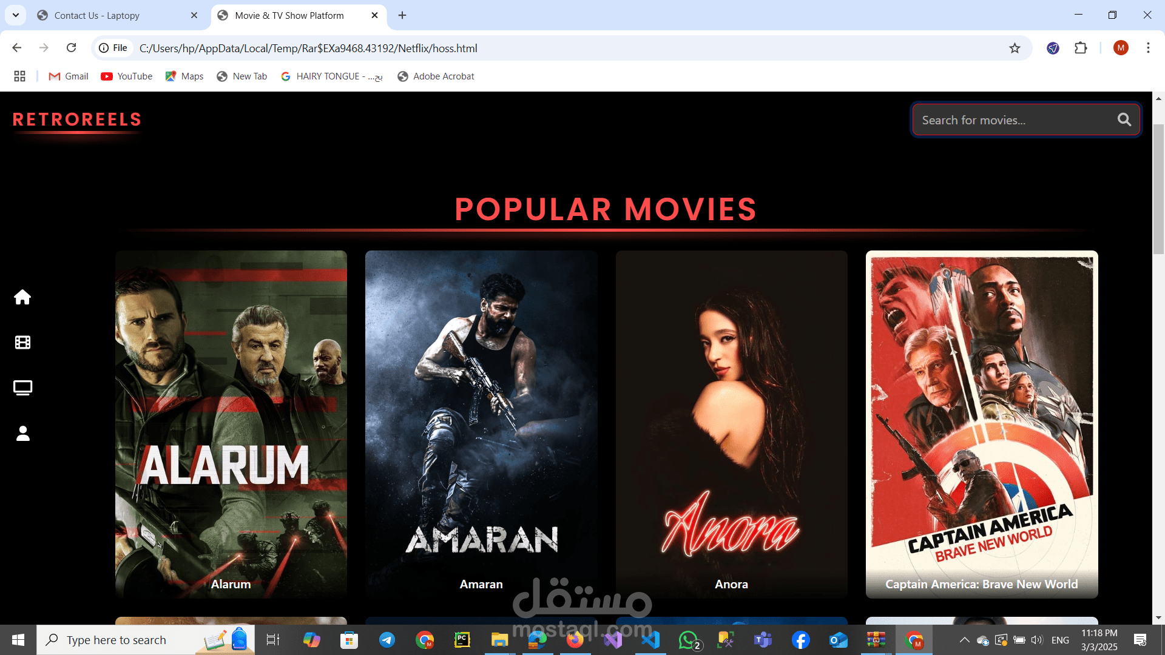Show hidden system tray icons
This screenshot has height=655, width=1165.
[x=964, y=640]
